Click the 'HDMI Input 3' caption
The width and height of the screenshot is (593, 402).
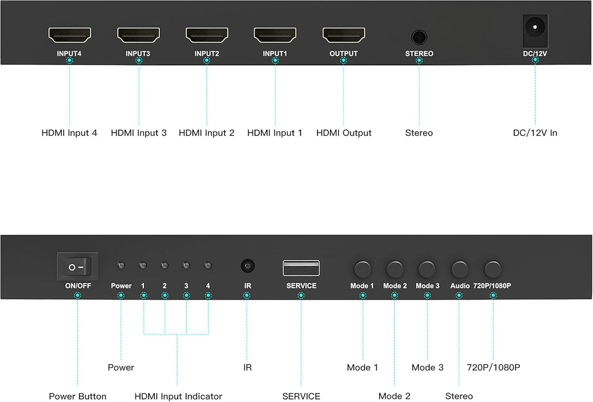click(138, 133)
